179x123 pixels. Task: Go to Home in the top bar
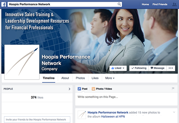click(x=145, y=4)
